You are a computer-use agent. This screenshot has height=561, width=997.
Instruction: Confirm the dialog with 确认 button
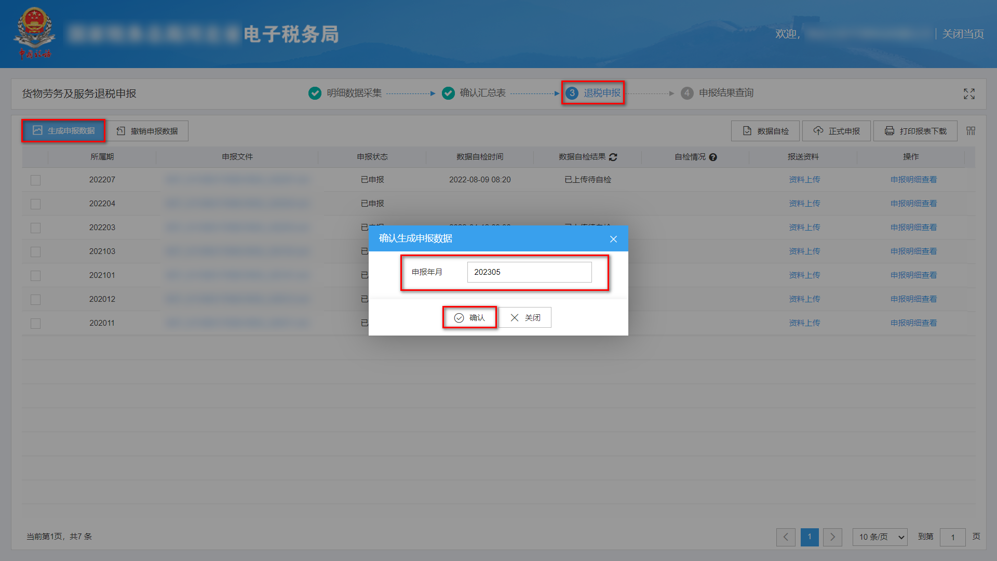coord(469,317)
